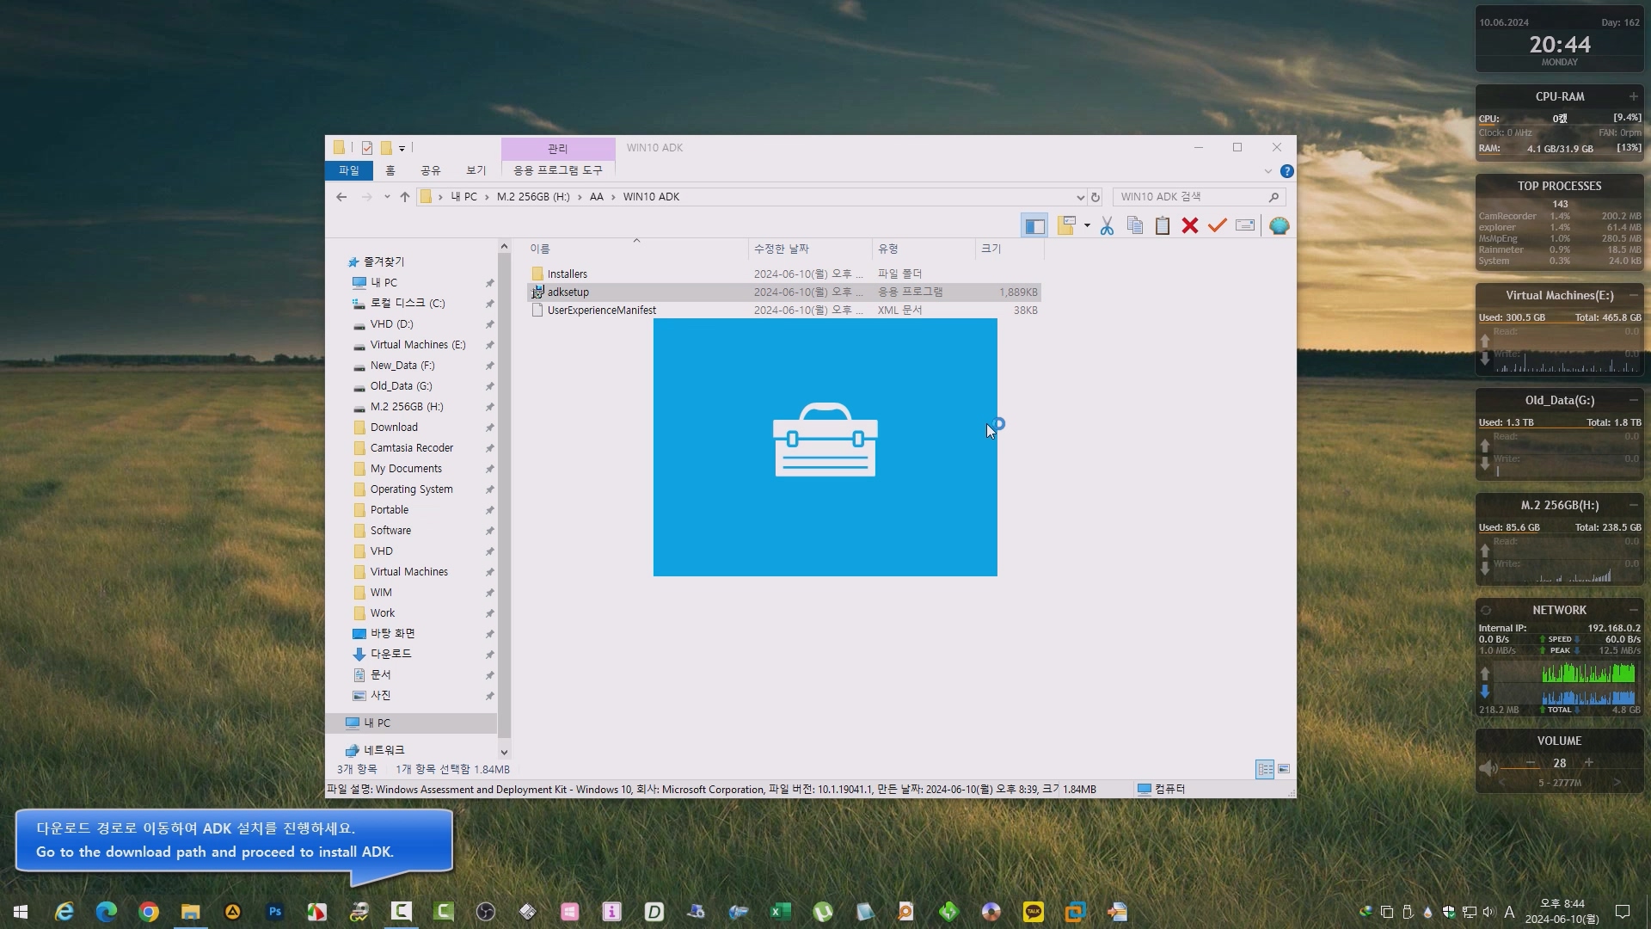Viewport: 1651px width, 929px height.
Task: Open recent locations dropdown arrow
Action: tap(387, 197)
